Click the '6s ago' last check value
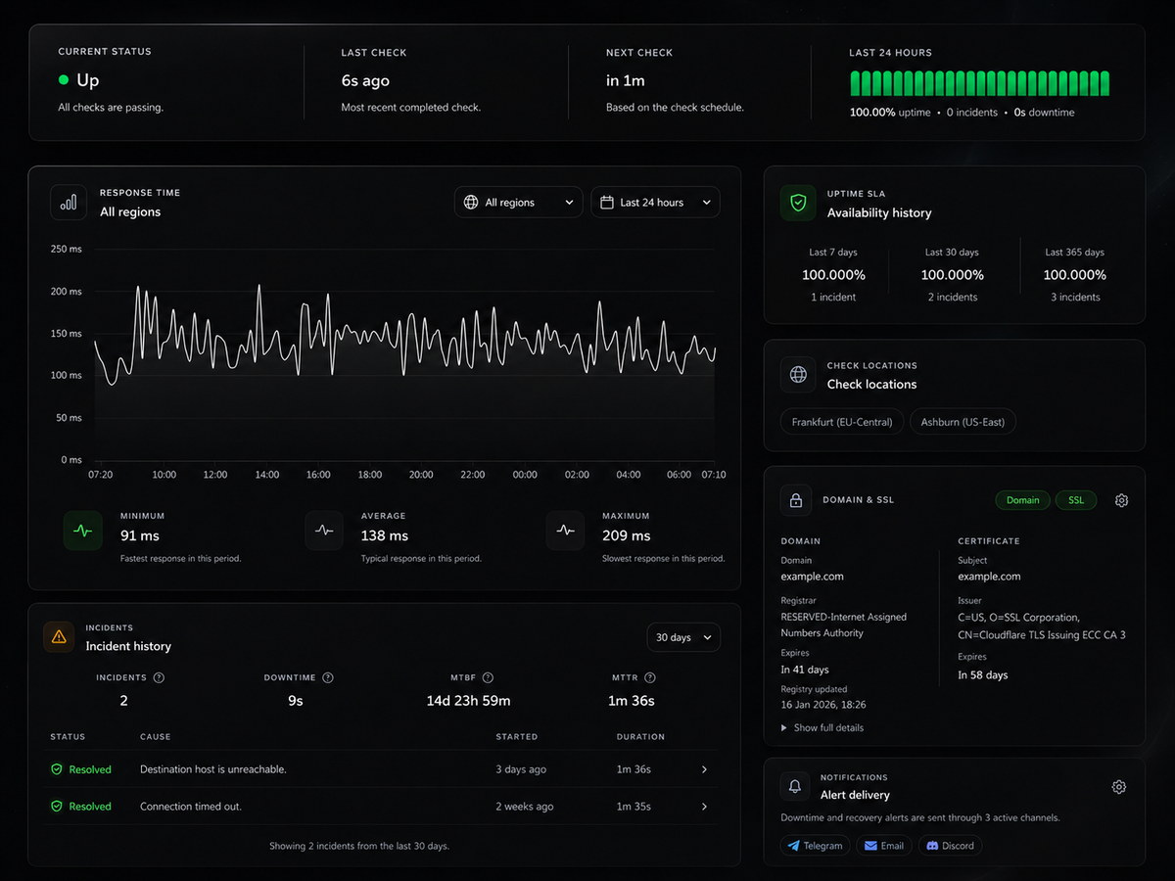This screenshot has height=881, width=1175. point(365,81)
